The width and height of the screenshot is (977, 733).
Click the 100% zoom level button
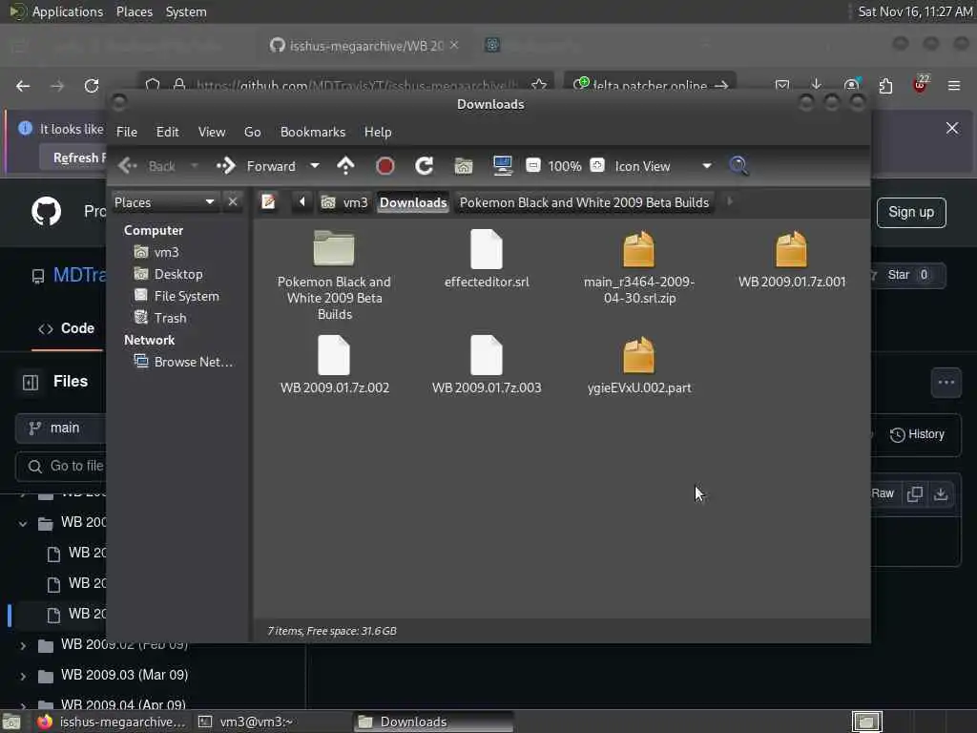point(565,166)
